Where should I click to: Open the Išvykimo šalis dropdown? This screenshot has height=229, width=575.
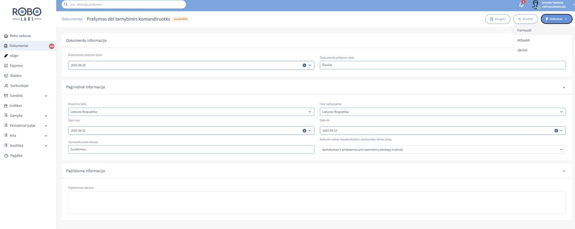[x=191, y=112]
